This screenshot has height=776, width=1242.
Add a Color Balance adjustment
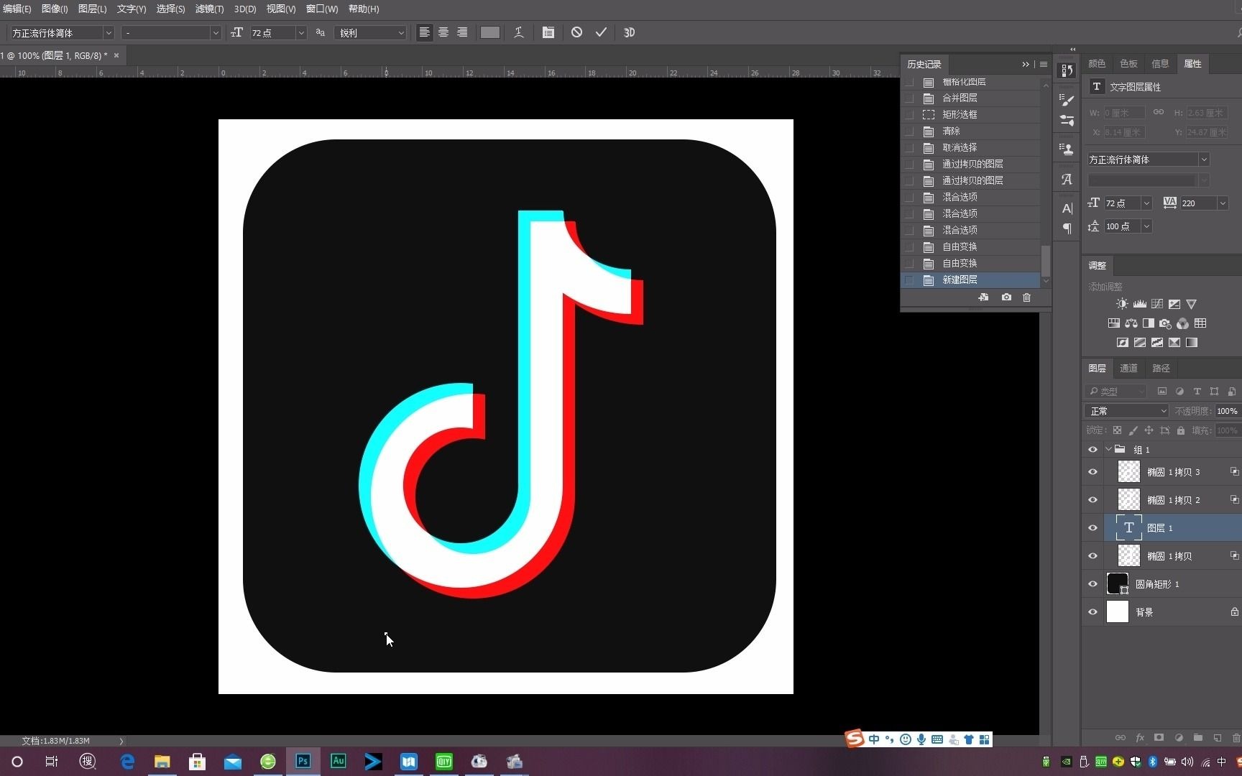(1131, 323)
